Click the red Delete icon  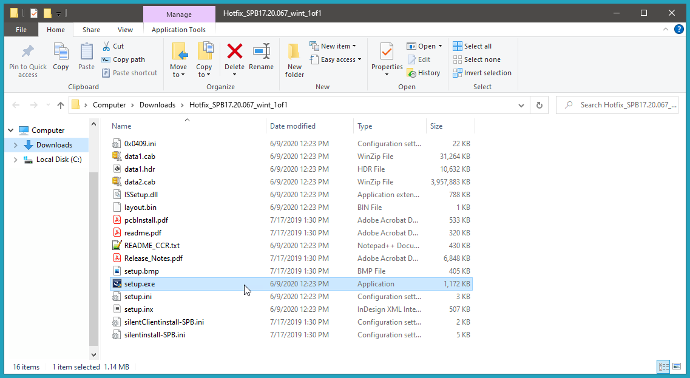point(234,52)
